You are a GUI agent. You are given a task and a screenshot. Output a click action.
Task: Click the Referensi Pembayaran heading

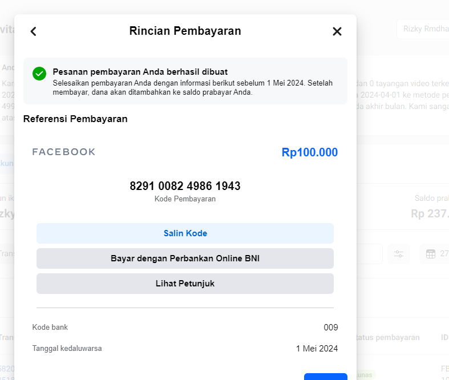pos(75,119)
